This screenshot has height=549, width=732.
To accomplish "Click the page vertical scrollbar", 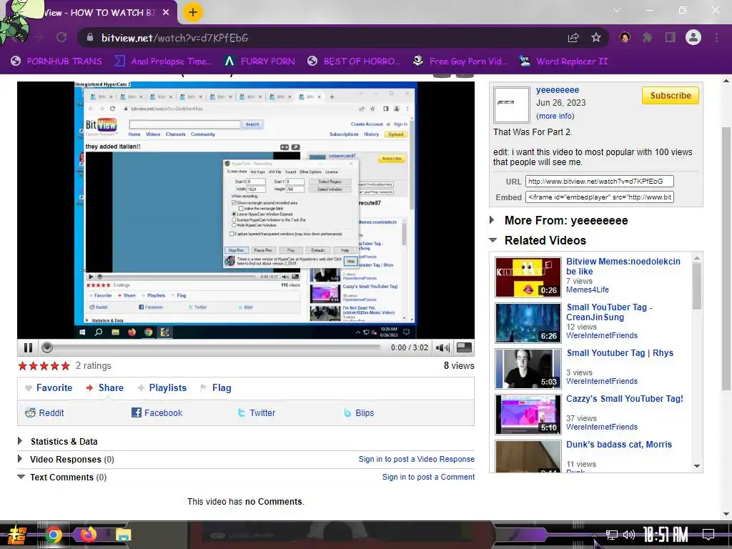I will point(726,259).
